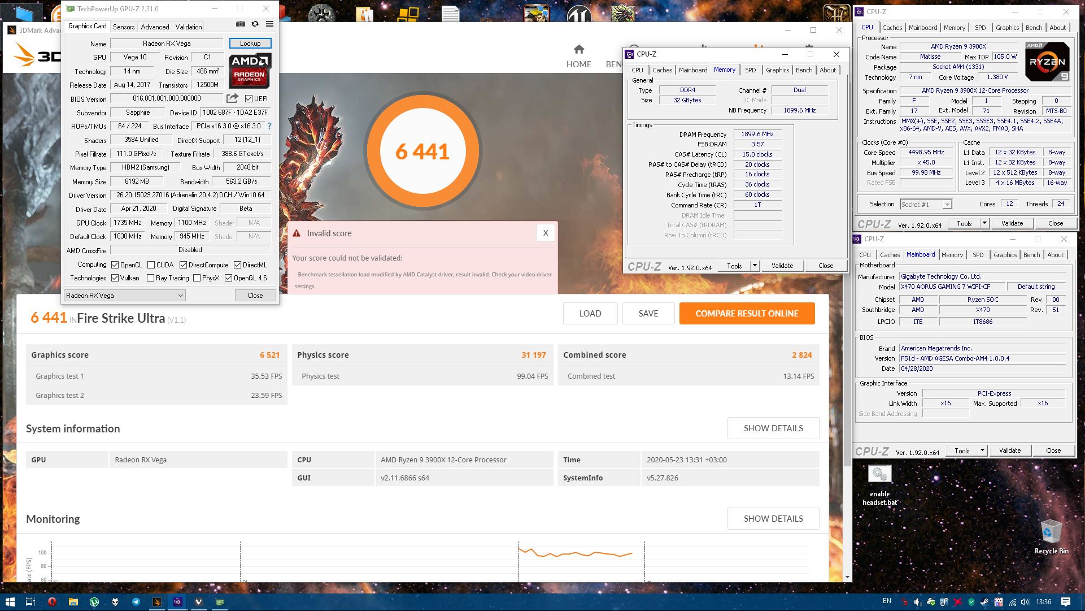Image resolution: width=1085 pixels, height=611 pixels.
Task: Open the Recycle Bin desktop icon
Action: pos(1051,537)
